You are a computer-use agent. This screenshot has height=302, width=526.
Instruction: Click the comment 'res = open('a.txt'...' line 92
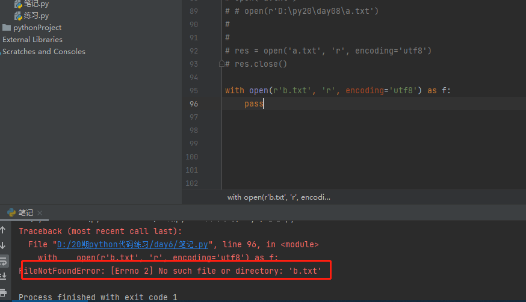(x=328, y=51)
